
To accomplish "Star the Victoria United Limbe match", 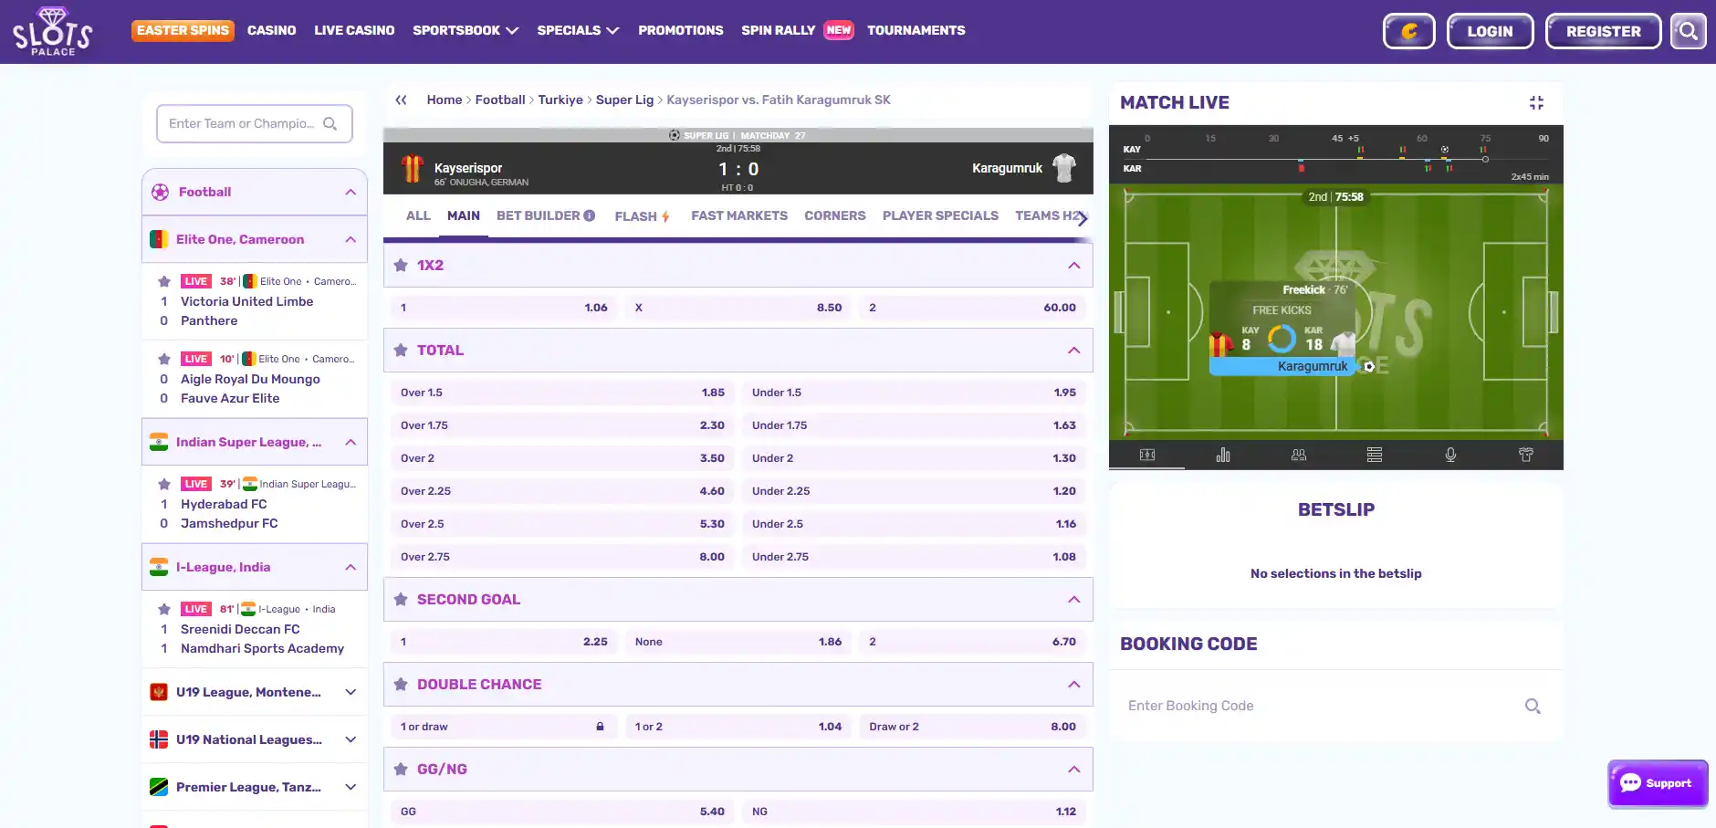I will (164, 282).
